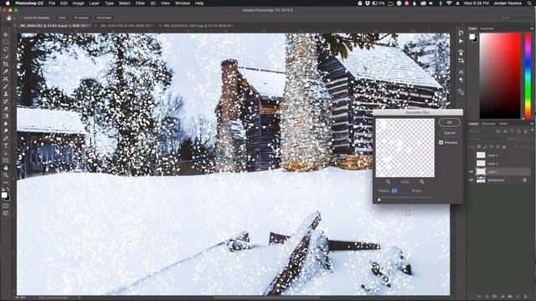Select the Eraser tool
This screenshot has height=301, width=536.
coord(6,109)
